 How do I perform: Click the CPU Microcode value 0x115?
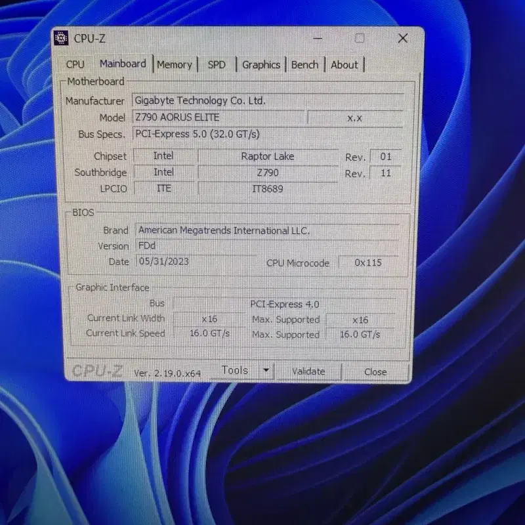368,263
